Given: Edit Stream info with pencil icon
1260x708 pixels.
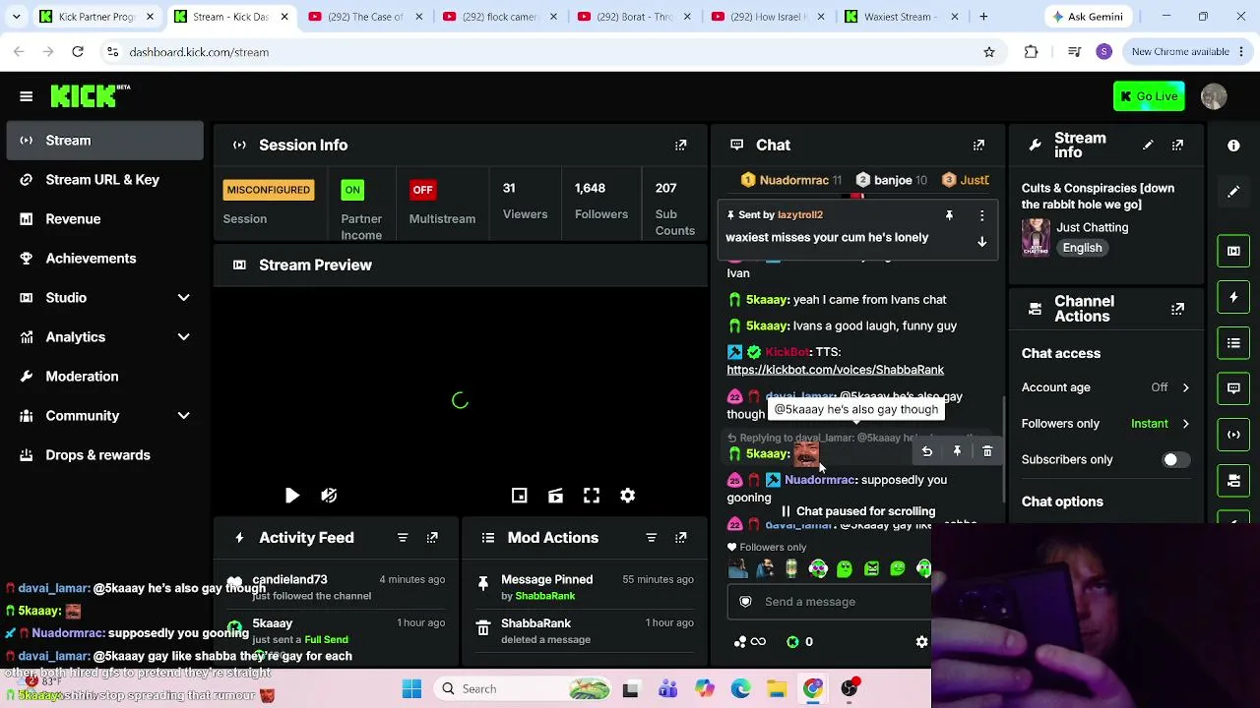Looking at the screenshot, I should pos(1148,146).
